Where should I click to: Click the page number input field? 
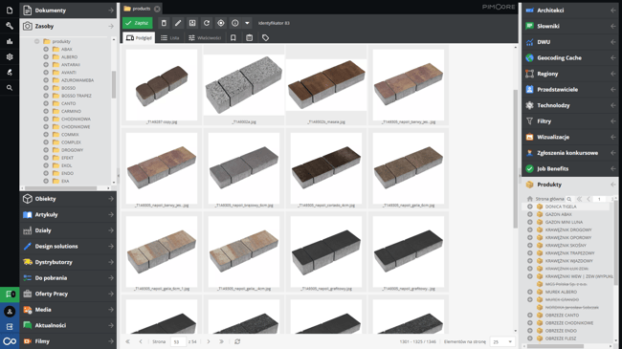(178, 341)
